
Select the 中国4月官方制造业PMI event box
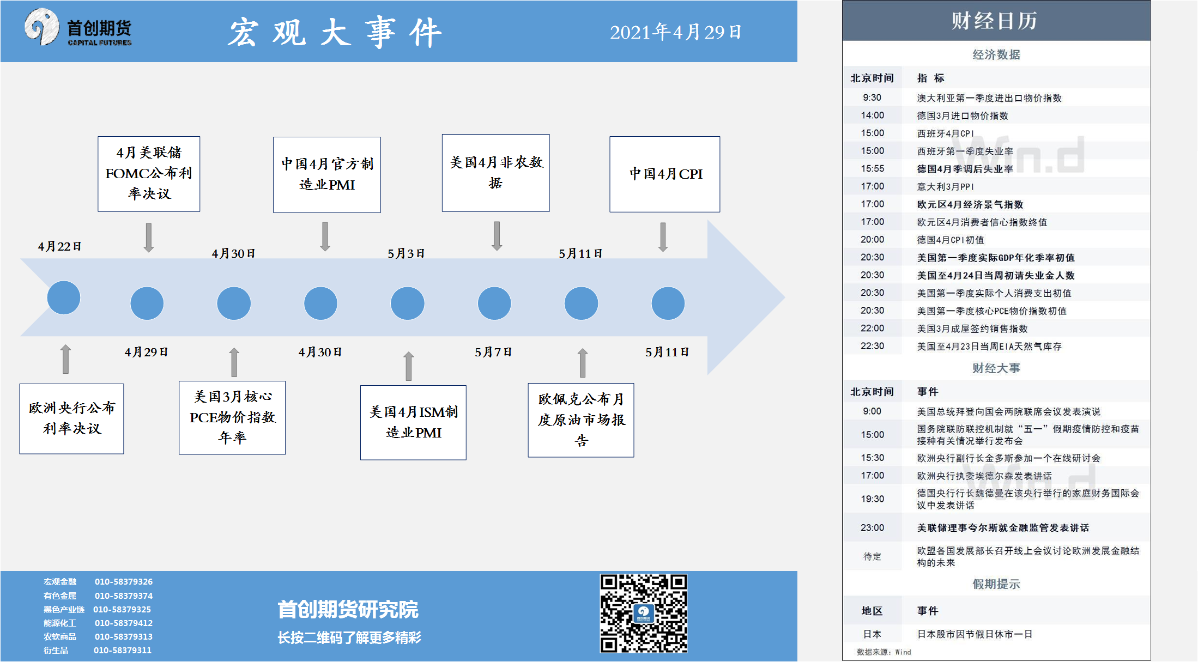tap(326, 174)
